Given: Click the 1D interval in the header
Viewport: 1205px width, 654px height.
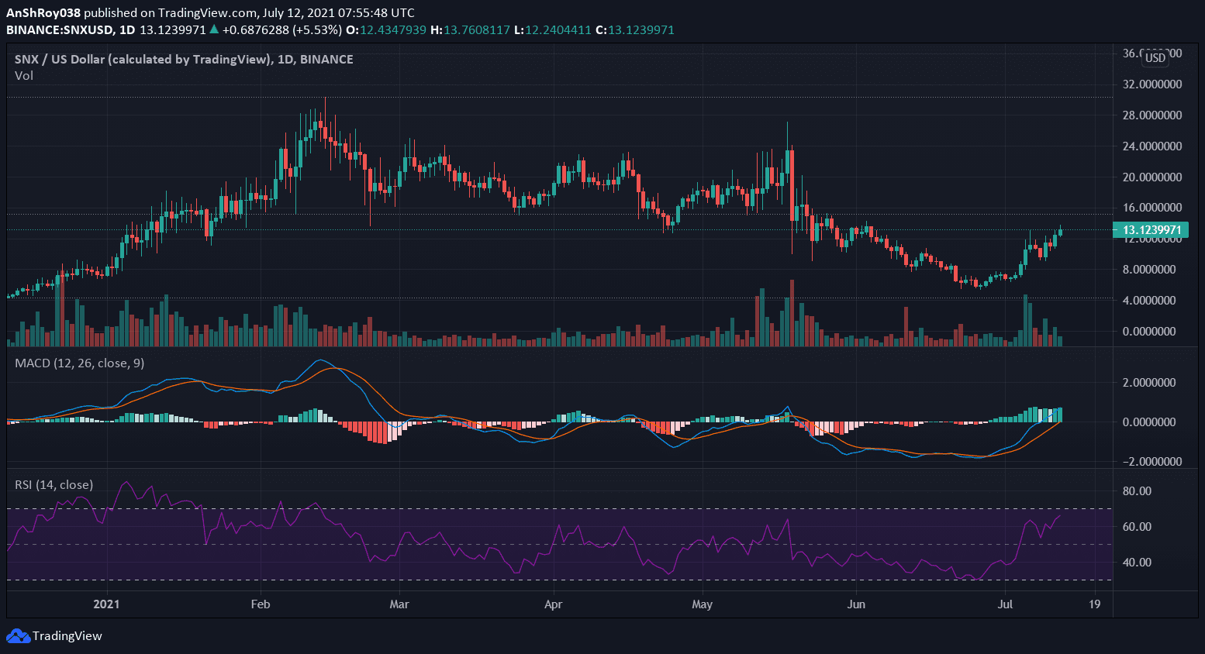Looking at the screenshot, I should 126,30.
